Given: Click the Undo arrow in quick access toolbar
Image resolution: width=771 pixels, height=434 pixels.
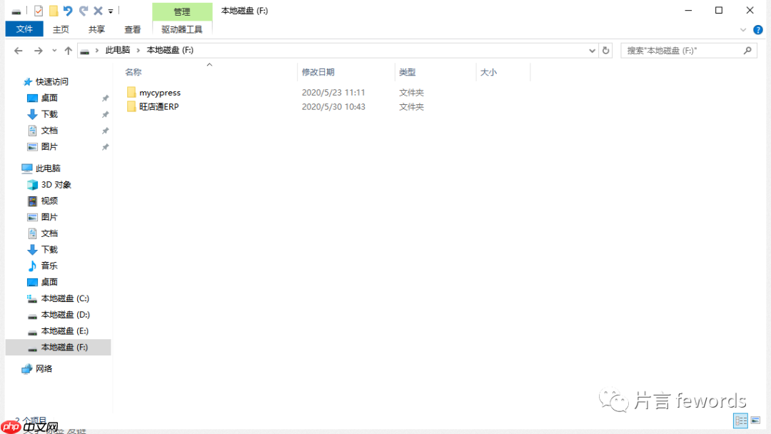Looking at the screenshot, I should coord(68,11).
